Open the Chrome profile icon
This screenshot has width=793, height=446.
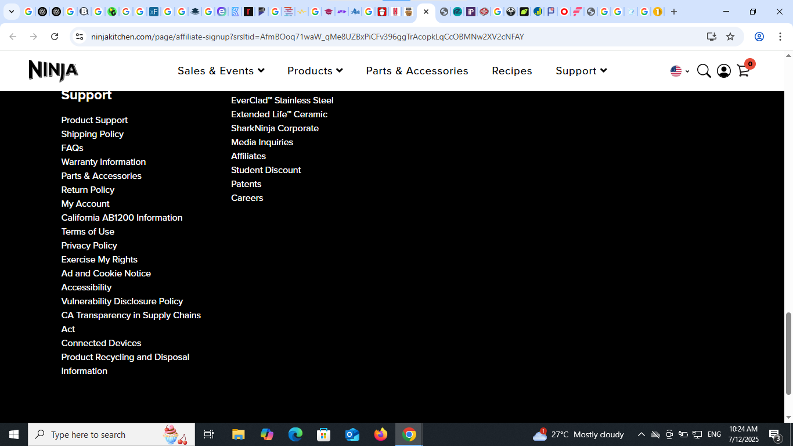coord(759,37)
